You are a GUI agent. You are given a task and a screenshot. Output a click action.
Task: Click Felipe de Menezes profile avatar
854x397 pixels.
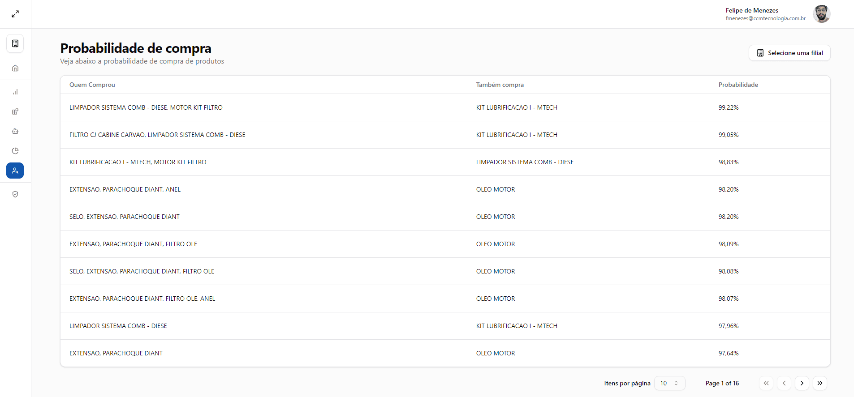coord(821,14)
